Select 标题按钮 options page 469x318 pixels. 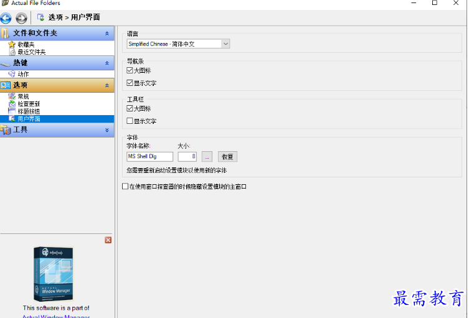point(29,111)
